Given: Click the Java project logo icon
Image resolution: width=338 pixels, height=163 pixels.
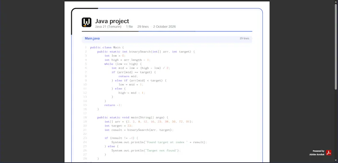Looking at the screenshot, I should [87, 22].
